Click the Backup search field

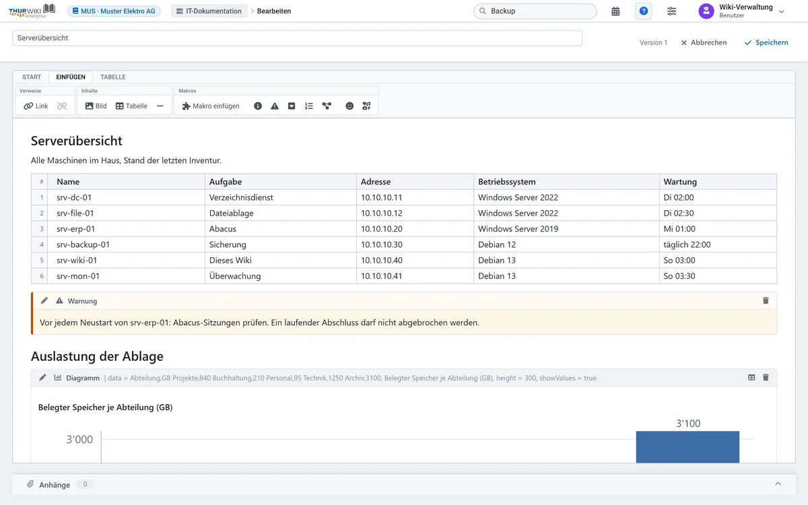[535, 11]
